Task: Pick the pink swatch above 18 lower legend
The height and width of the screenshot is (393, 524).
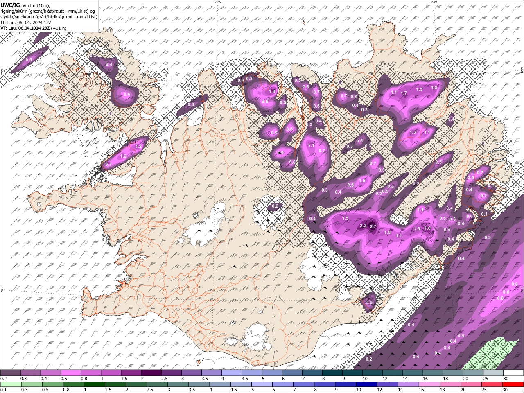Action: click(x=450, y=384)
